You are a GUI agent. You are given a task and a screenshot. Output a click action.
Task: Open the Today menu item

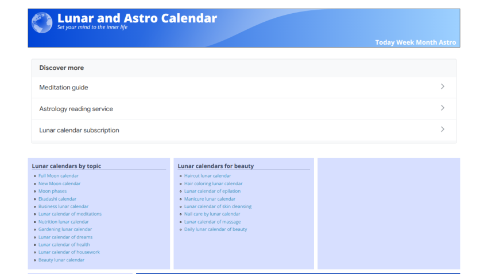tap(385, 42)
